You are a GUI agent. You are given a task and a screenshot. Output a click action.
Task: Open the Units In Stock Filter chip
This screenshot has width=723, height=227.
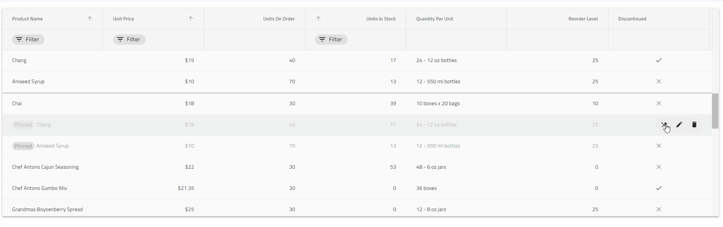click(x=331, y=39)
